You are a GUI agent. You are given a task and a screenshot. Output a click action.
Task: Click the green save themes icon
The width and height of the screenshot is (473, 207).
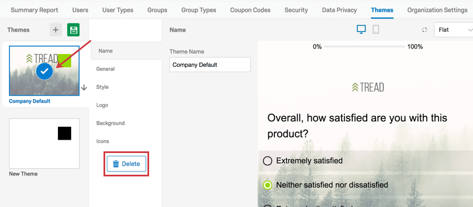[x=73, y=30]
